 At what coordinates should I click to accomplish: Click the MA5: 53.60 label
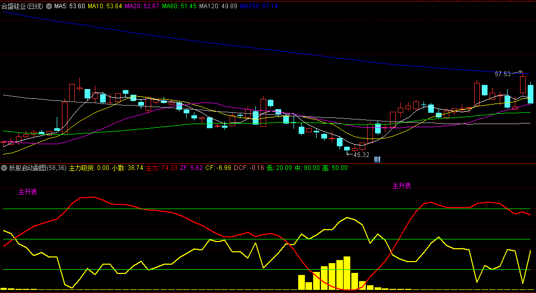pyautogui.click(x=70, y=6)
